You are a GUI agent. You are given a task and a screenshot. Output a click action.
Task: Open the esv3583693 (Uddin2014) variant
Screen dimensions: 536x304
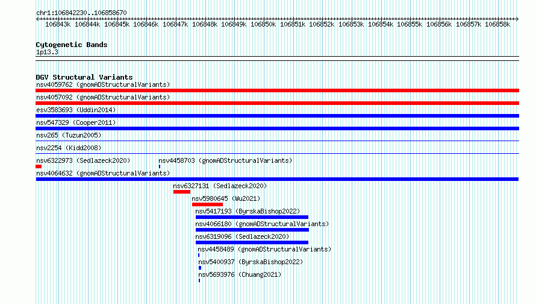click(x=76, y=110)
